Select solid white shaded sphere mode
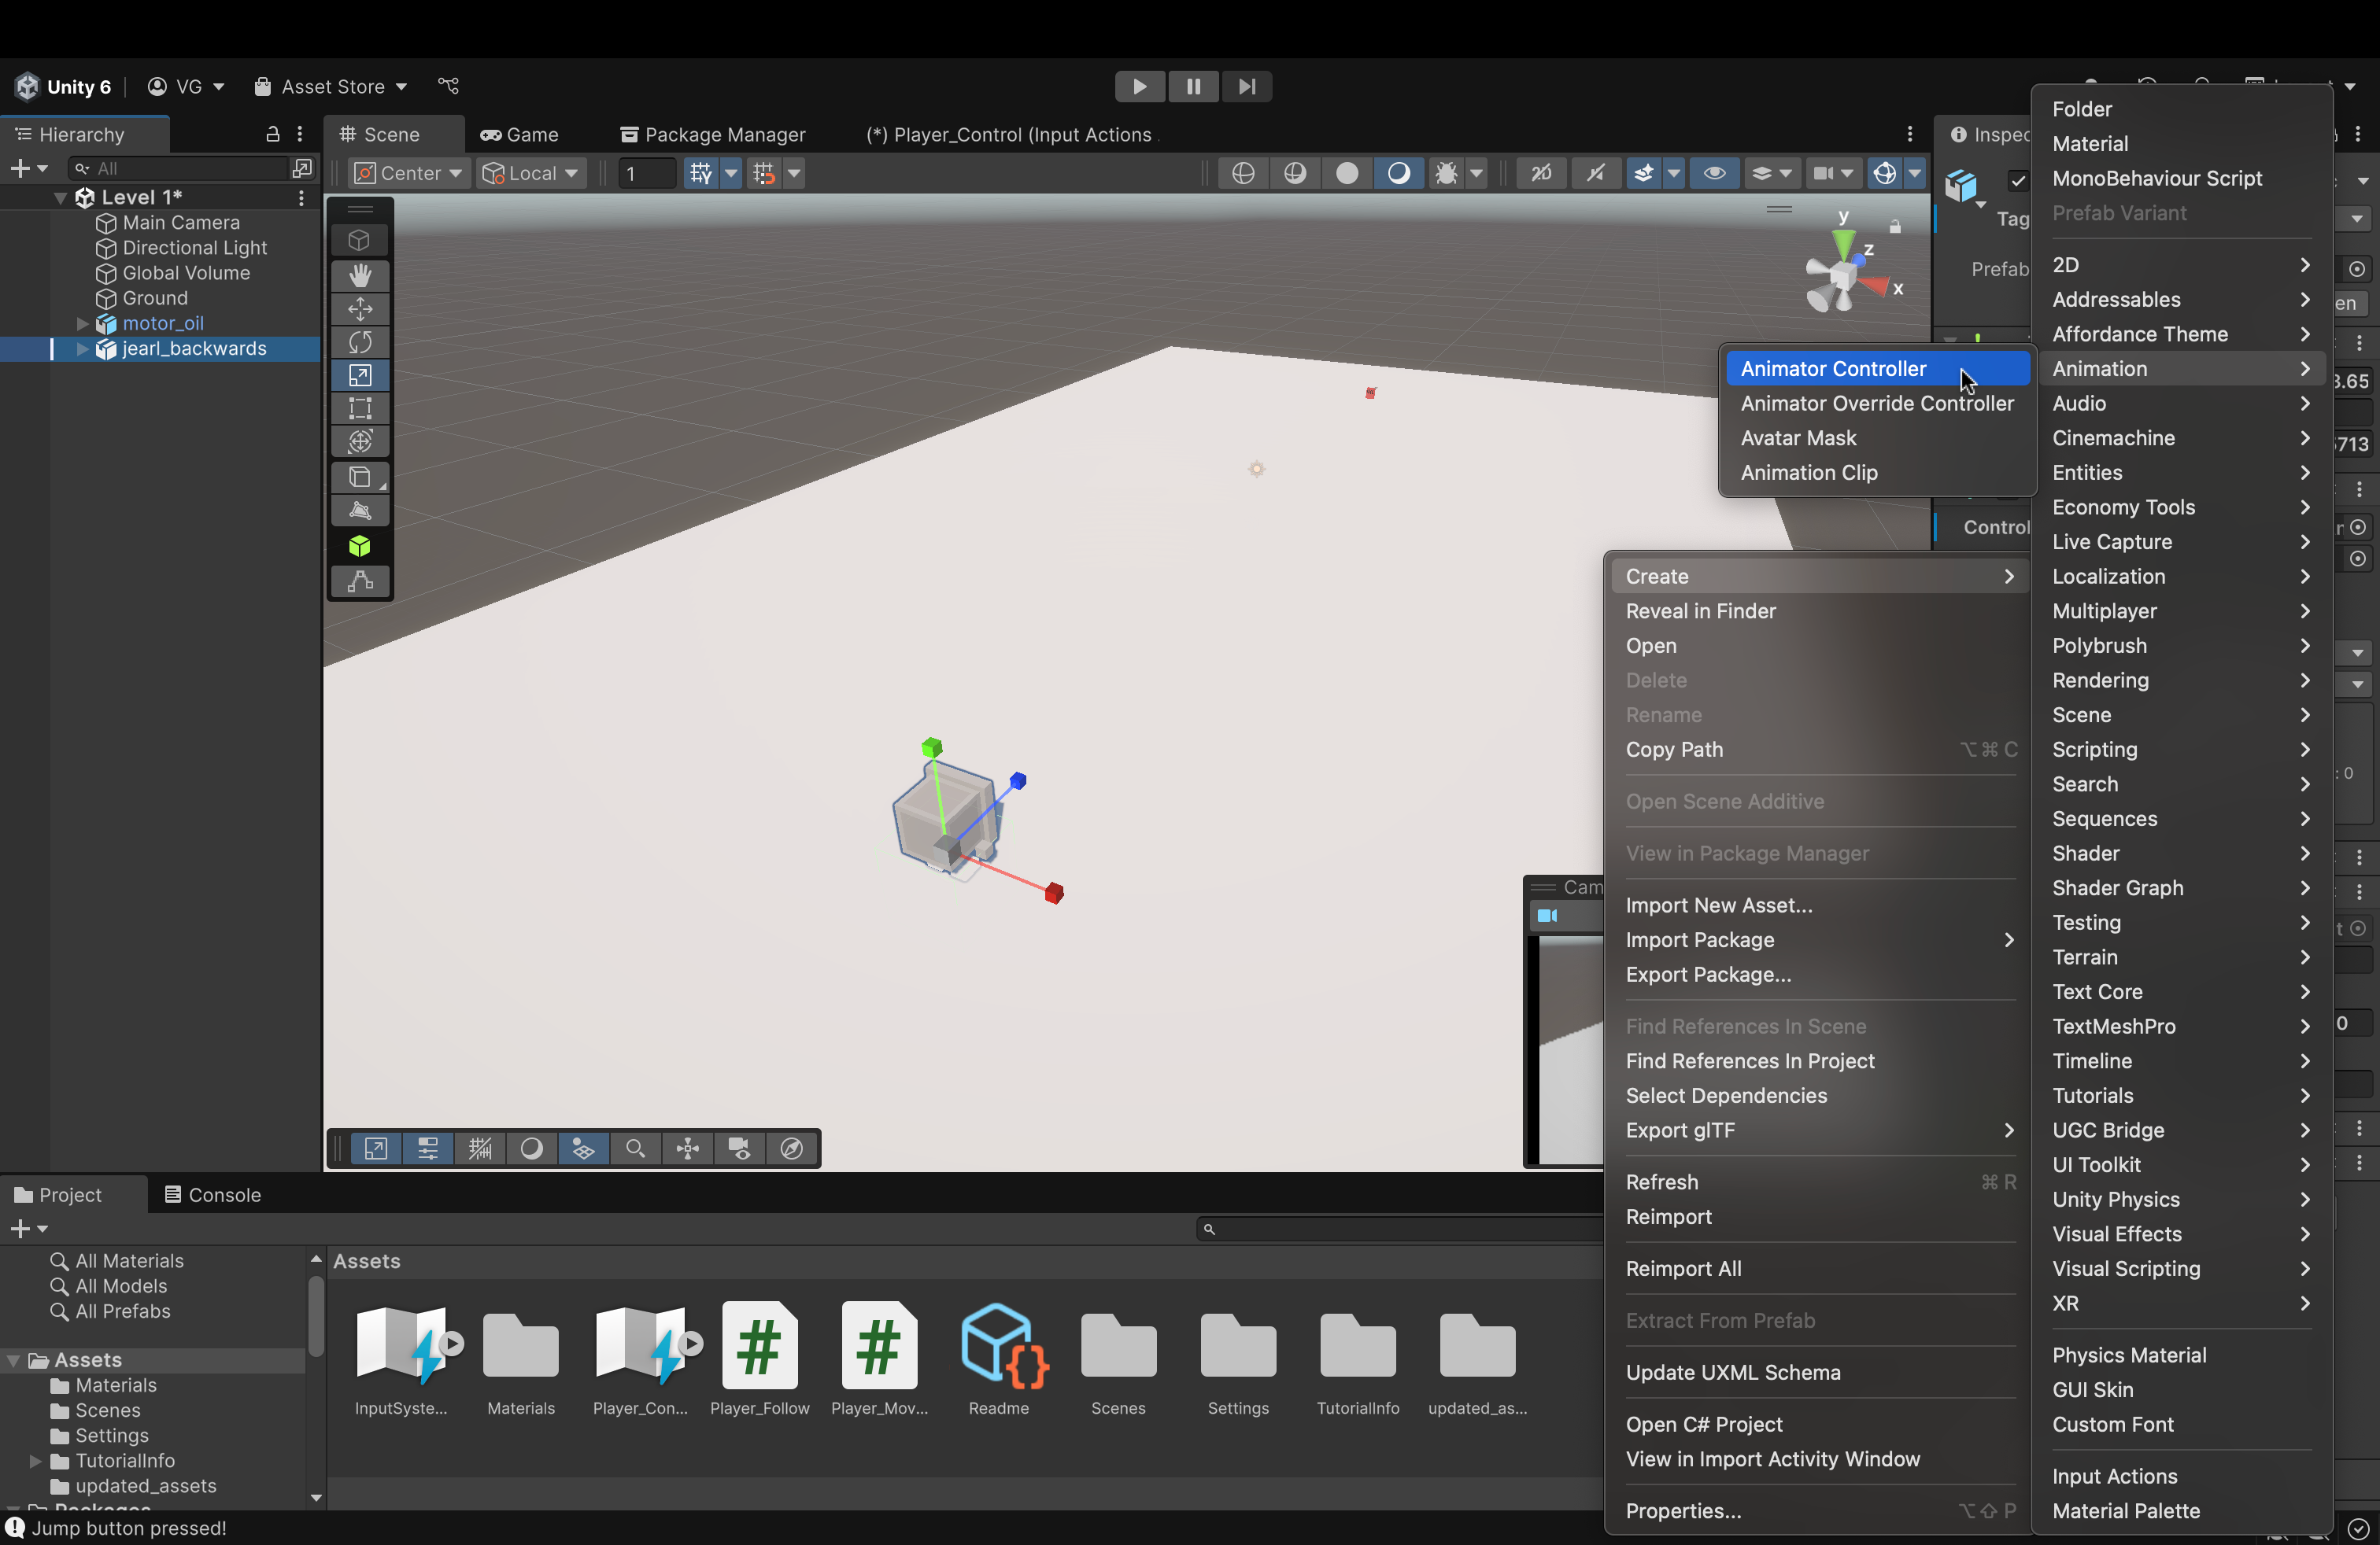Viewport: 2380px width, 1545px height. [x=1347, y=174]
